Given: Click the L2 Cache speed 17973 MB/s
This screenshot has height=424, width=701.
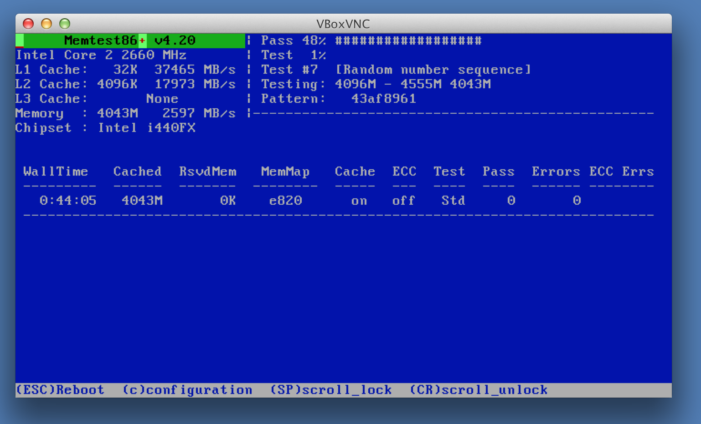Looking at the screenshot, I should tap(195, 84).
